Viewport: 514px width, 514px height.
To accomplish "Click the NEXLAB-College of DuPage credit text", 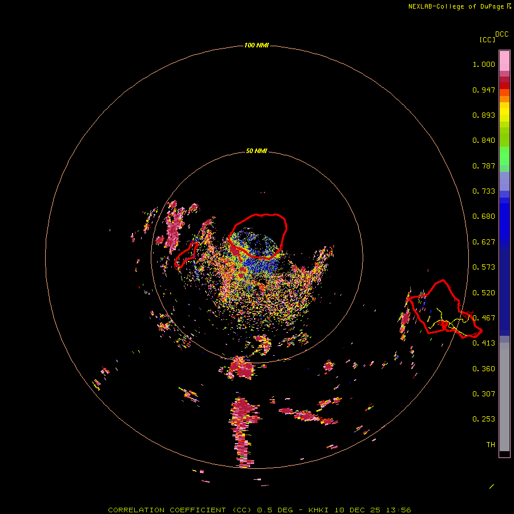I will (x=460, y=6).
